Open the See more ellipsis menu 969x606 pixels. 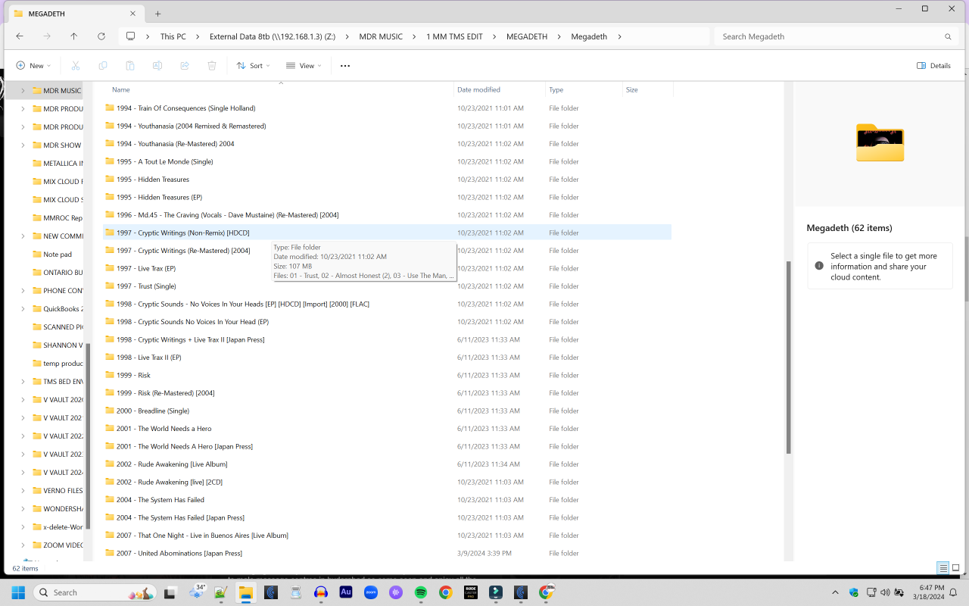[345, 66]
